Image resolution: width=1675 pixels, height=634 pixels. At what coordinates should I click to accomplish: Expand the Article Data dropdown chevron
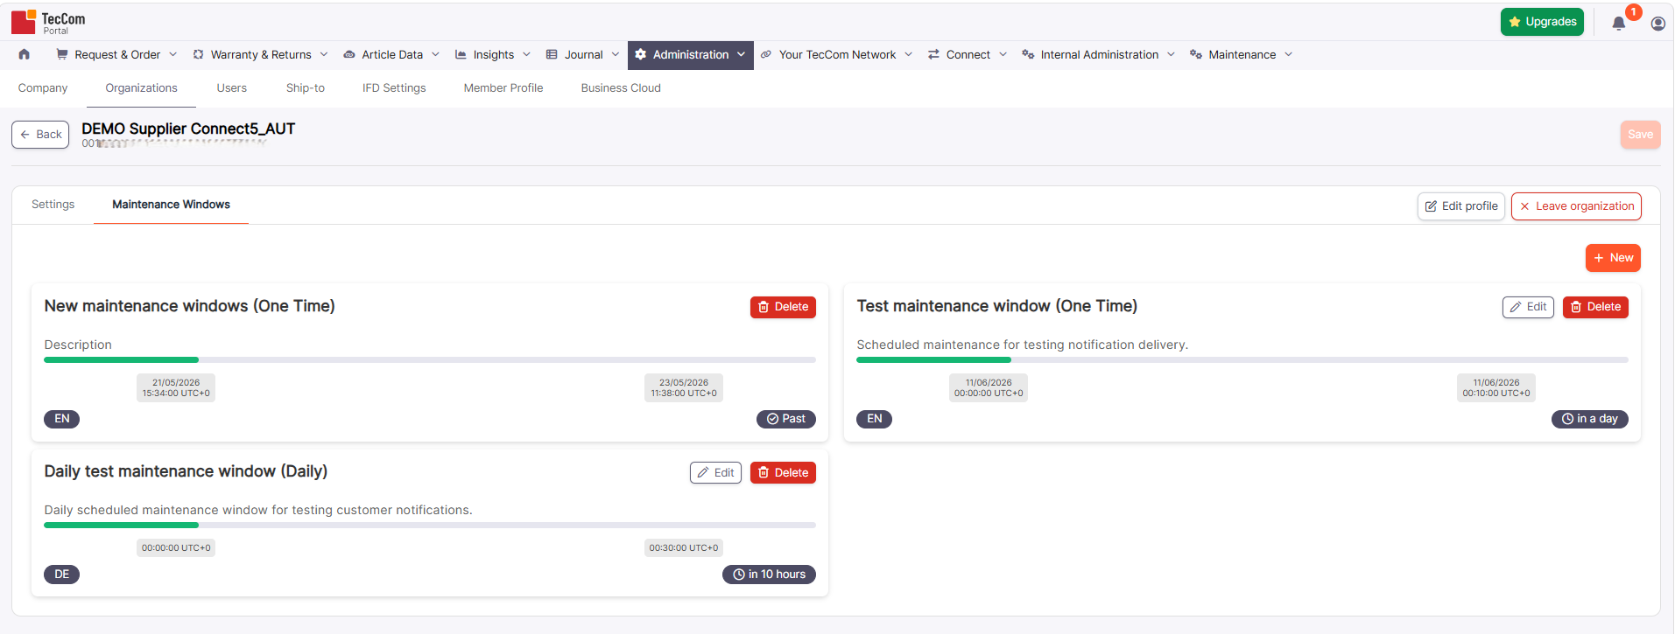pyautogui.click(x=435, y=54)
